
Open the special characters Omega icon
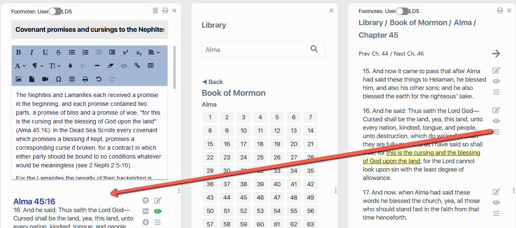(x=58, y=79)
